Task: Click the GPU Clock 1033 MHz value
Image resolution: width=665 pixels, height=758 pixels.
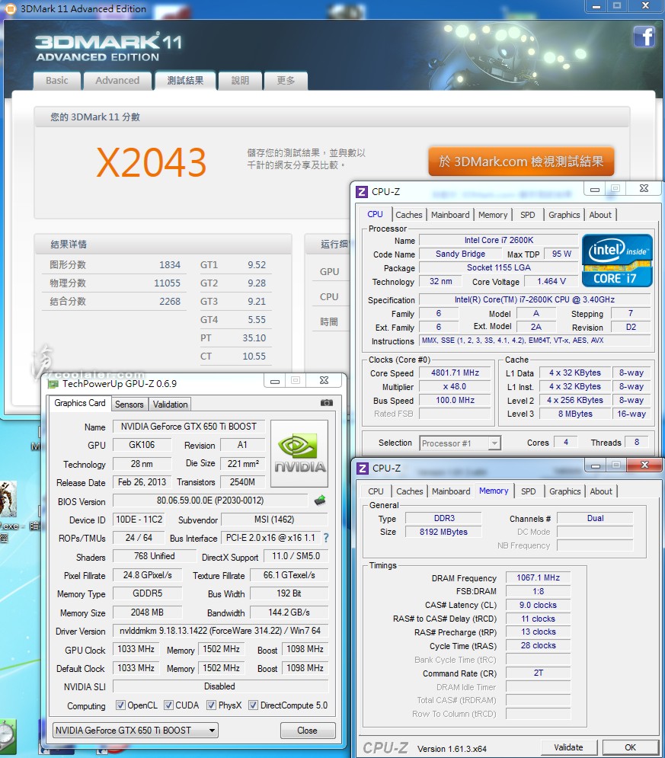Action: click(x=136, y=649)
